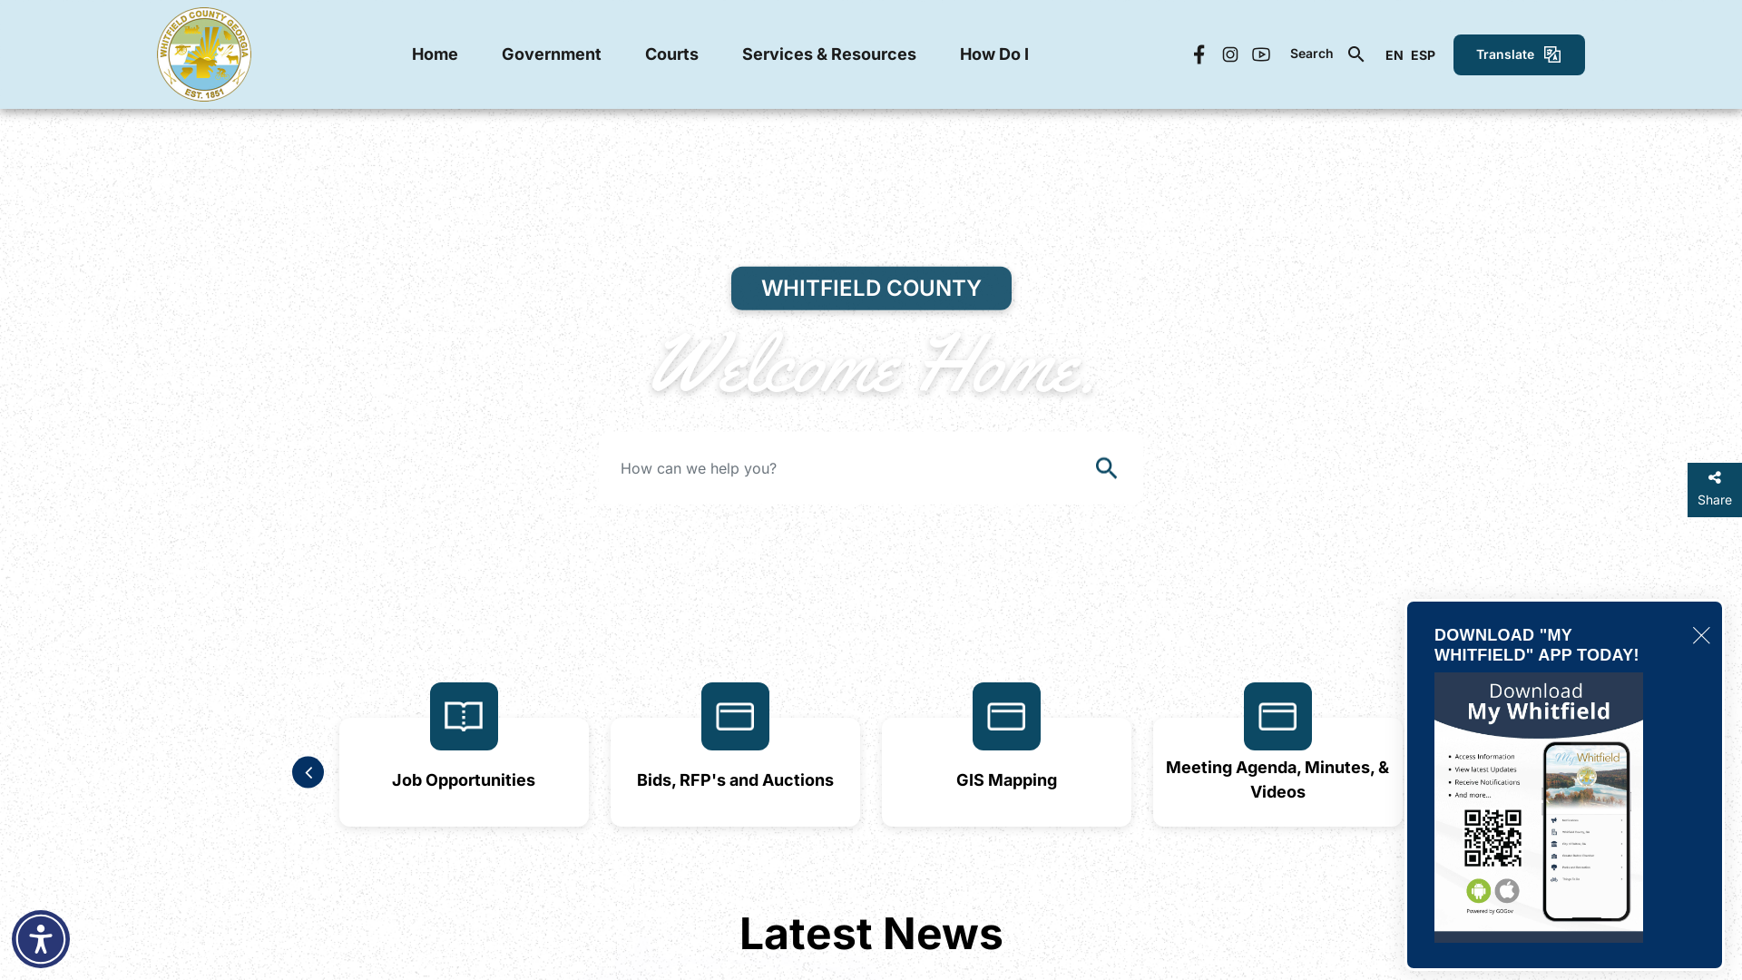Close the Download My Whitfield app popup

coord(1701,635)
